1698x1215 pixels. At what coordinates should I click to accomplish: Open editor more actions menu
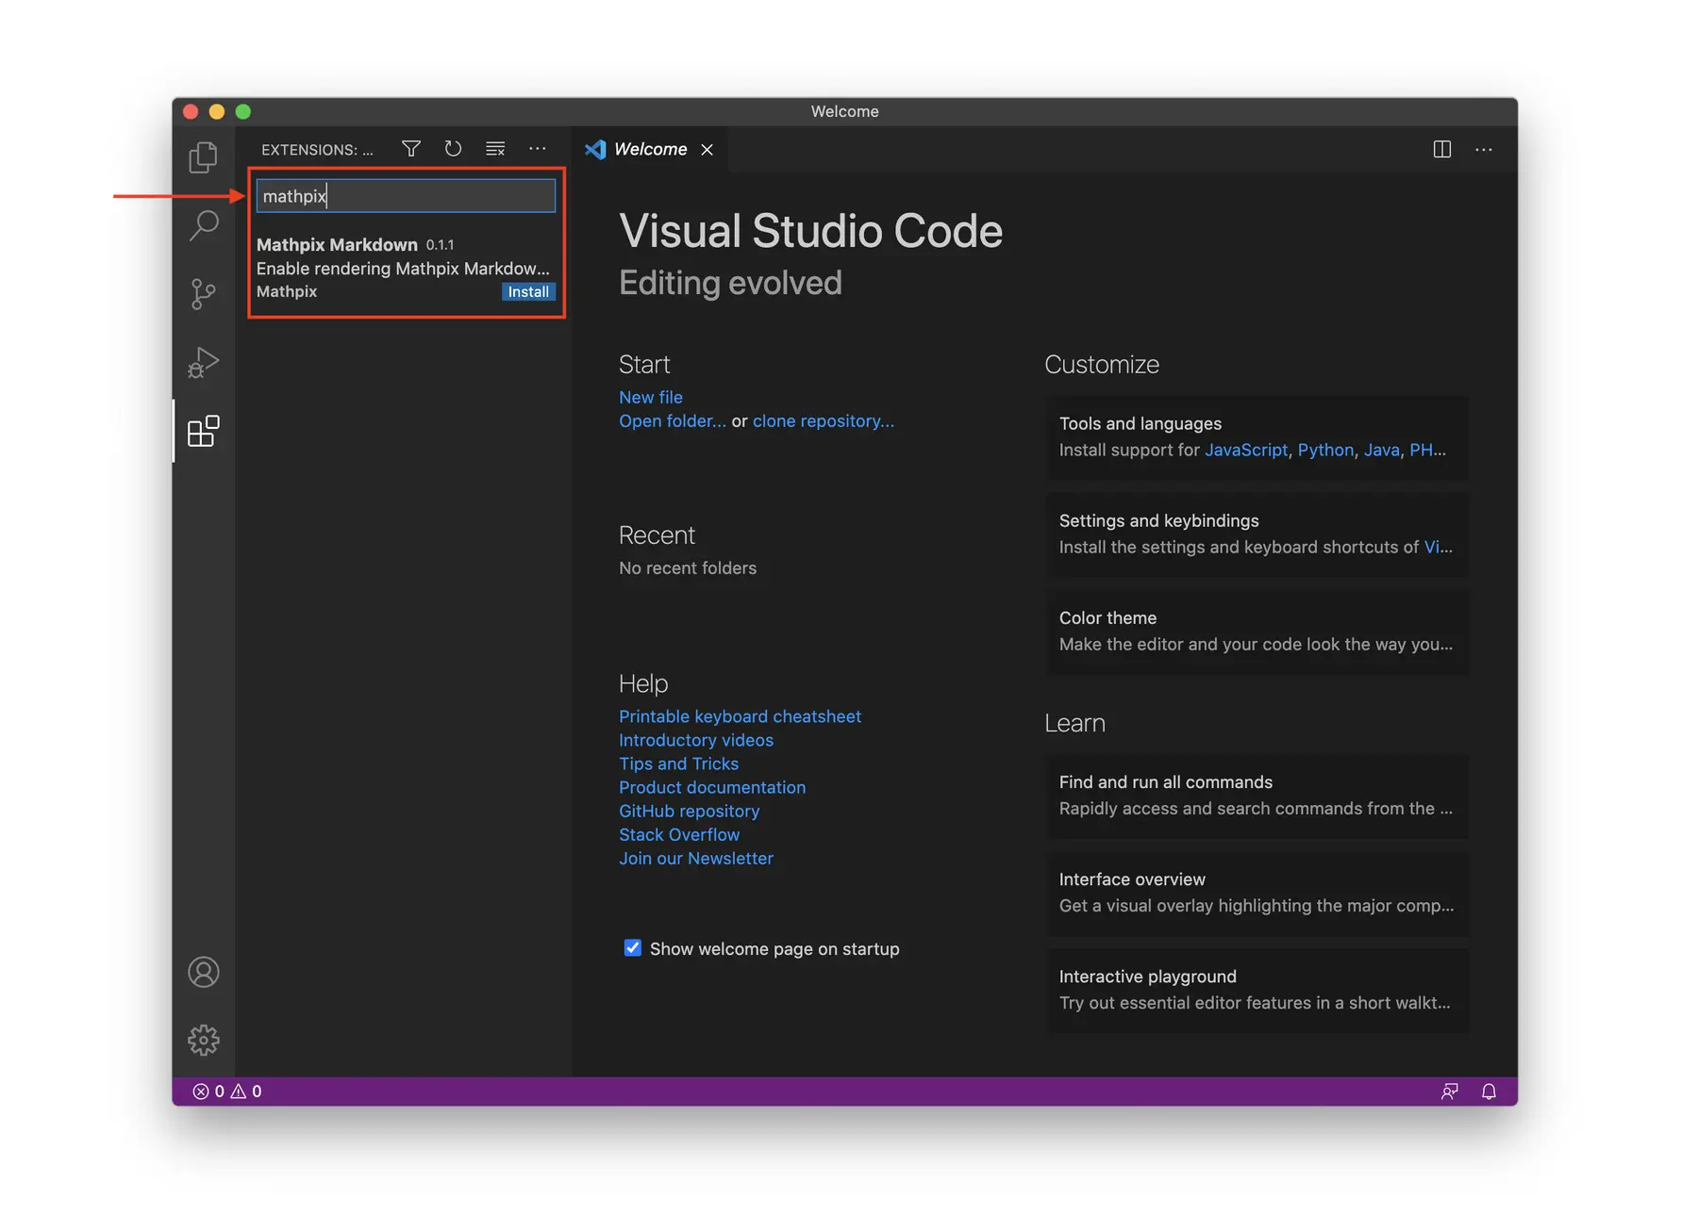pyautogui.click(x=1484, y=149)
